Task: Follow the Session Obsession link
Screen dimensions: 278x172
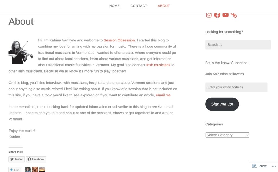Action: tap(119, 40)
